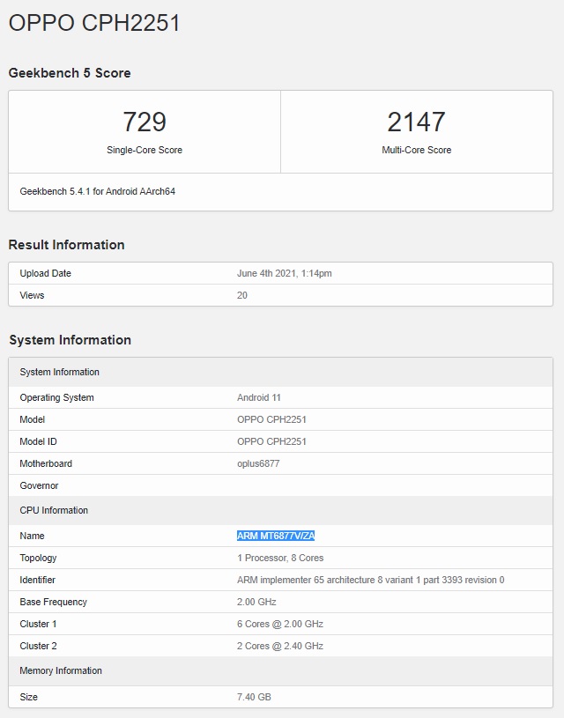Screen dimensions: 564x718
Task: Select OPPO CPH2251 in the Model row
Action: pyautogui.click(x=271, y=419)
